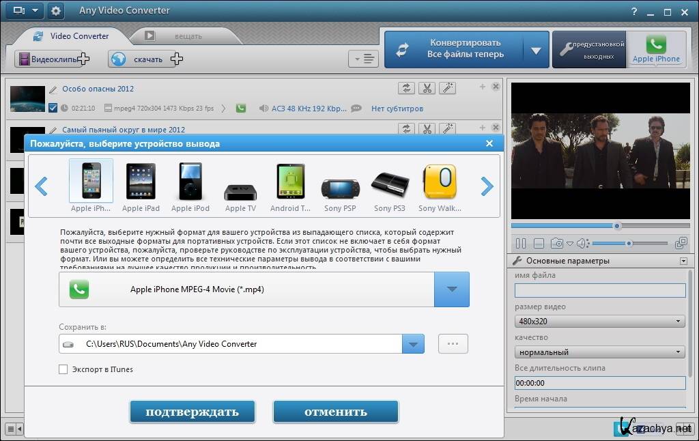
Task: Switch to the Video Converter tab
Action: 70,36
